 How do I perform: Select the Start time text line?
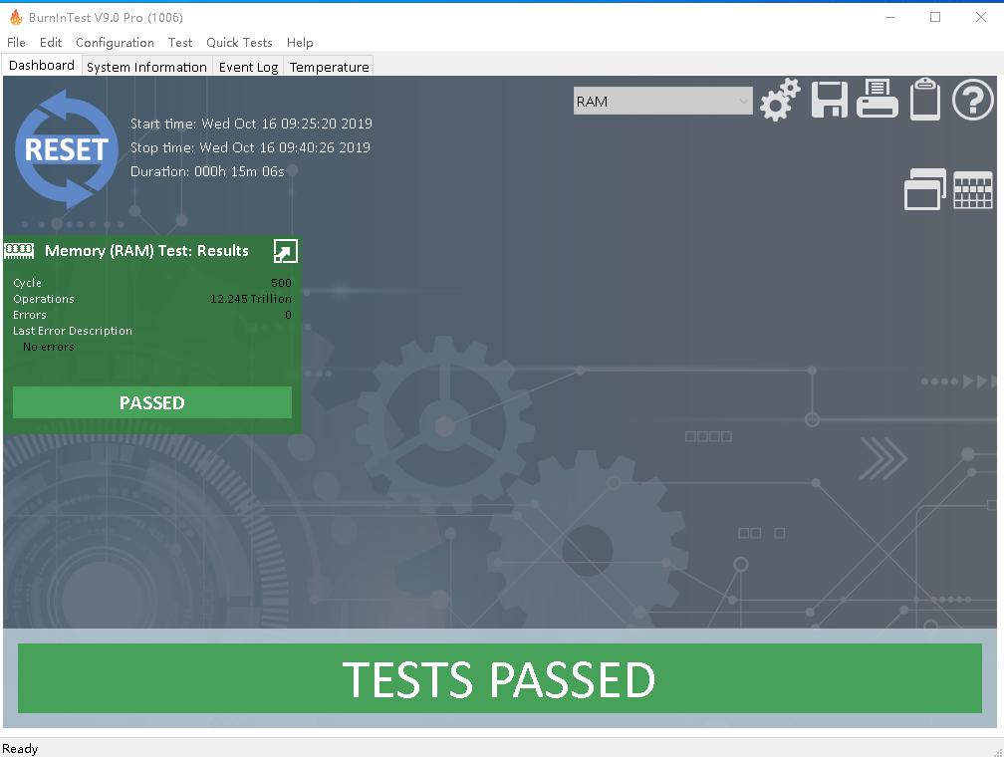[x=251, y=124]
